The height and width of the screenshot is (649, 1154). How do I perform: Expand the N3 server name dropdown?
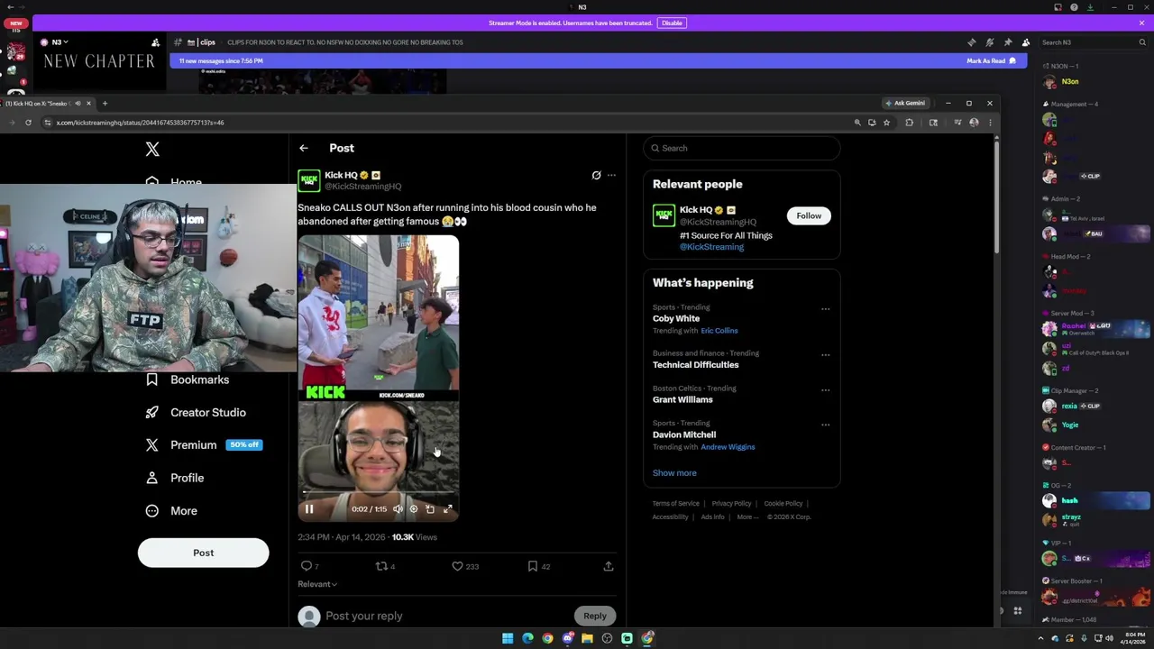61,42
